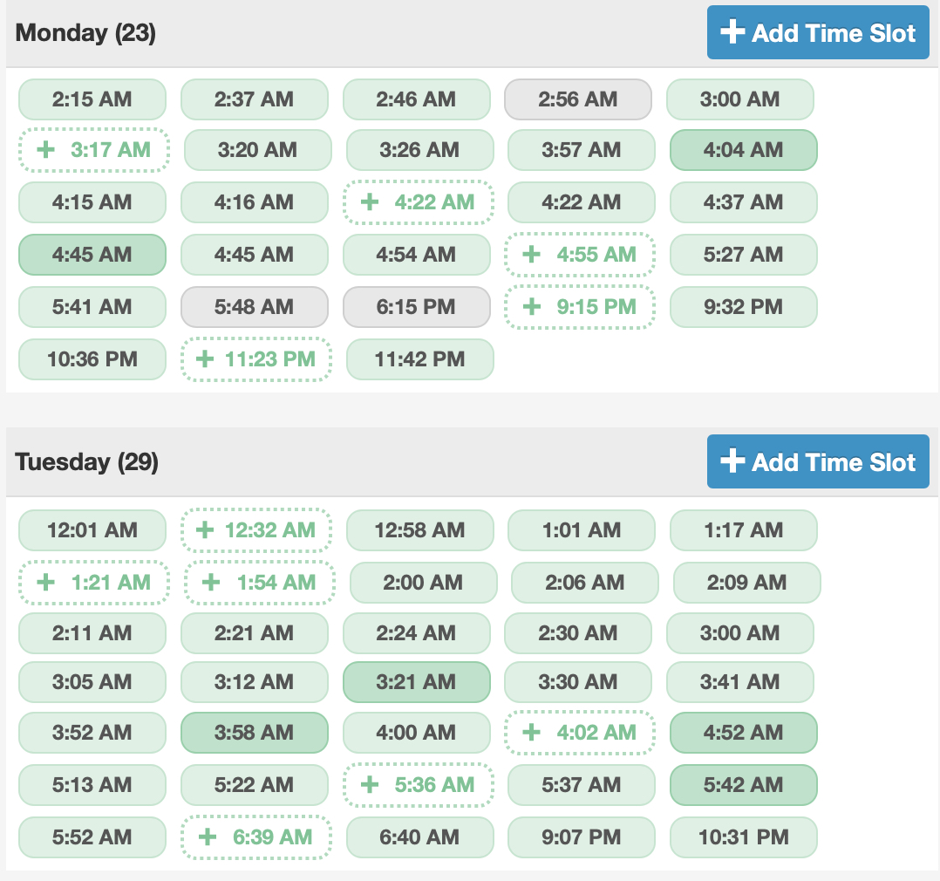
Task: Add the suggested Tuesday 1:54 AM slot
Action: [x=259, y=582]
